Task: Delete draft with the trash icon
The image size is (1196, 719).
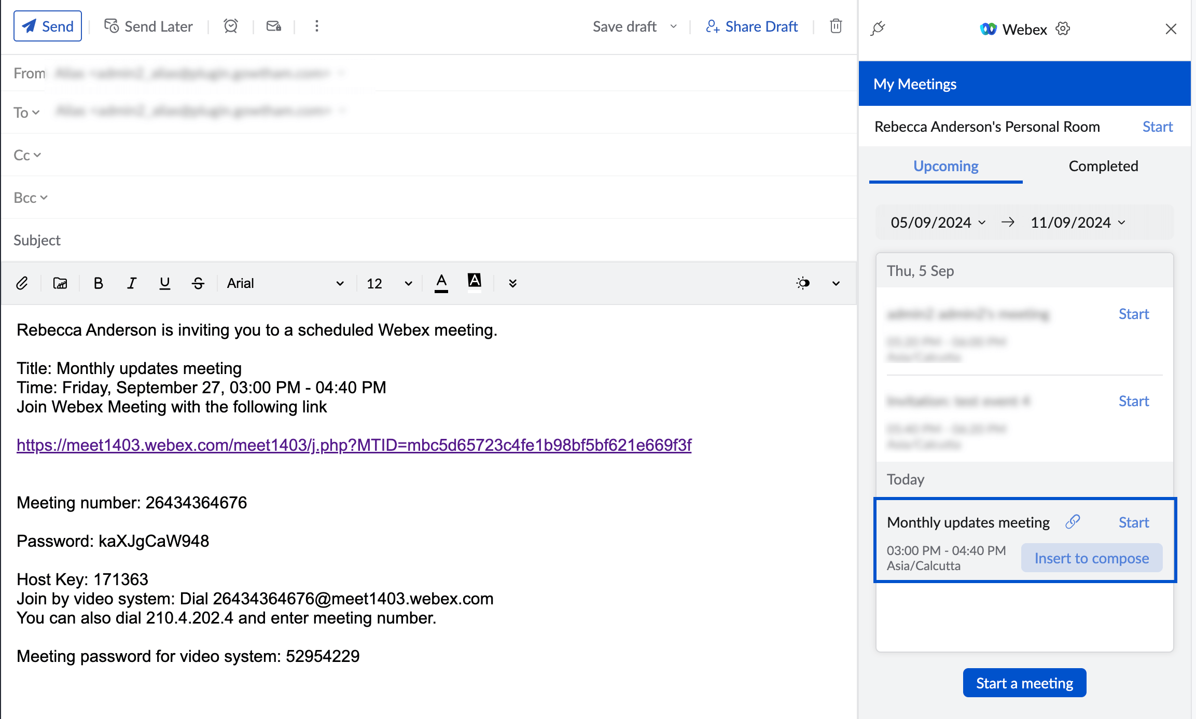Action: [x=836, y=26]
